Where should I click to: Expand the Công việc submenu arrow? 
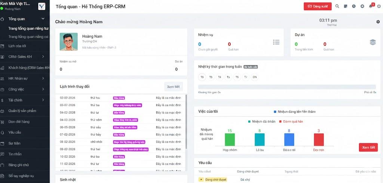43,89
